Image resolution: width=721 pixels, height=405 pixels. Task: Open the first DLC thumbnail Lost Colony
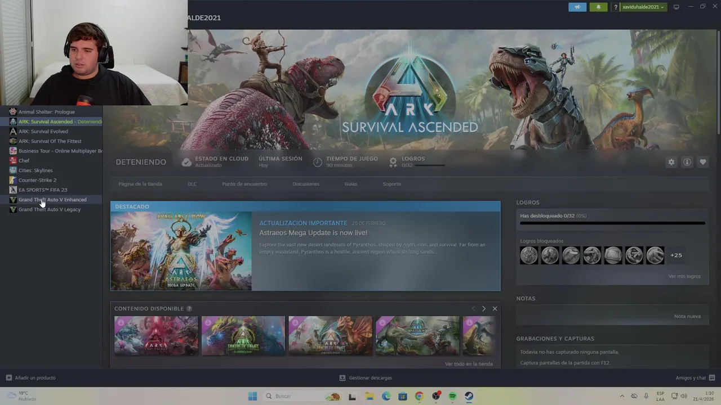pos(156,335)
